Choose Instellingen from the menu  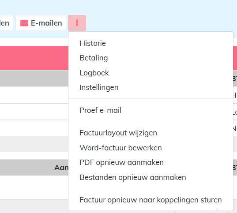99,87
